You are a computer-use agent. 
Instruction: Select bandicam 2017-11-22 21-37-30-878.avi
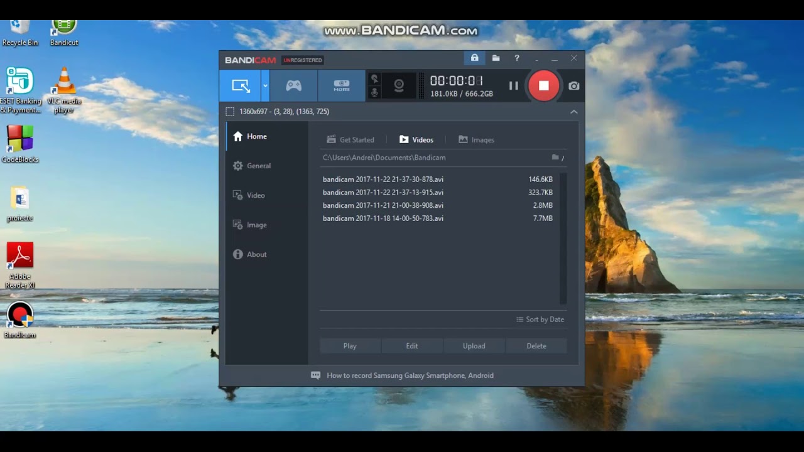click(x=438, y=180)
